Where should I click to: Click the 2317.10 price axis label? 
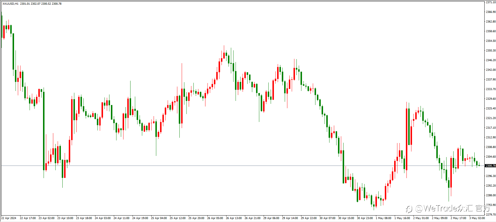pos(491,128)
